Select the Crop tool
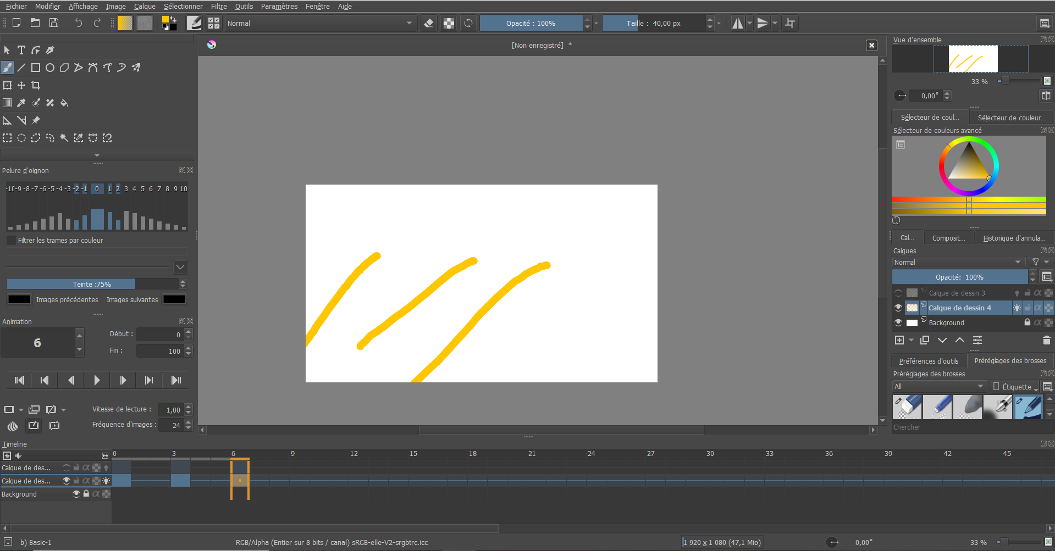 pos(36,85)
